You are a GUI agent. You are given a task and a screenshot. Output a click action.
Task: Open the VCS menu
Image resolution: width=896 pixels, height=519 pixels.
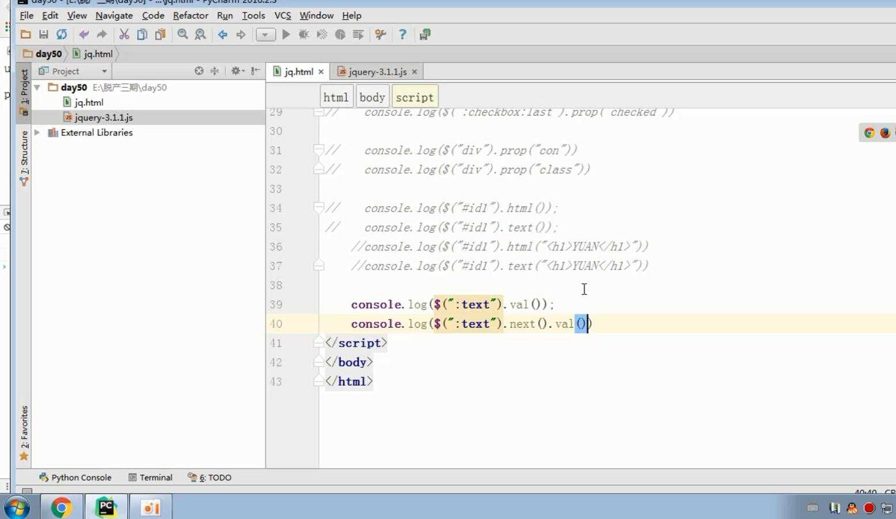coord(283,16)
